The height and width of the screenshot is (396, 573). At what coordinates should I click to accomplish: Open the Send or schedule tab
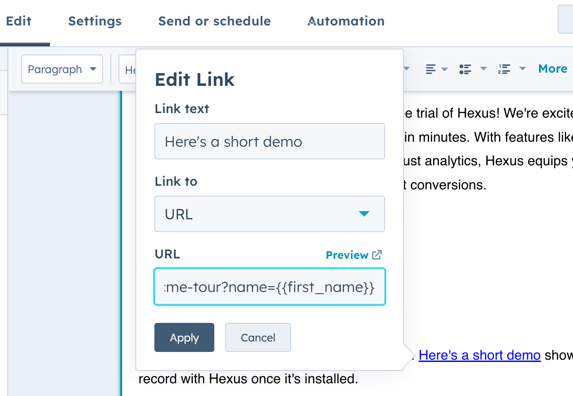(x=214, y=21)
